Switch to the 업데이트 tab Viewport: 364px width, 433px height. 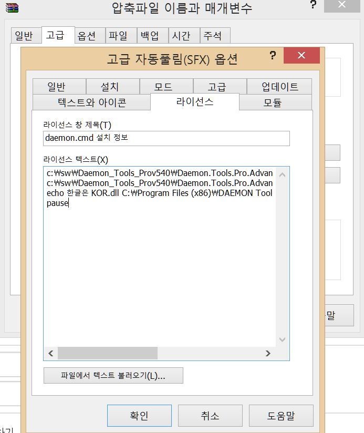(x=279, y=87)
